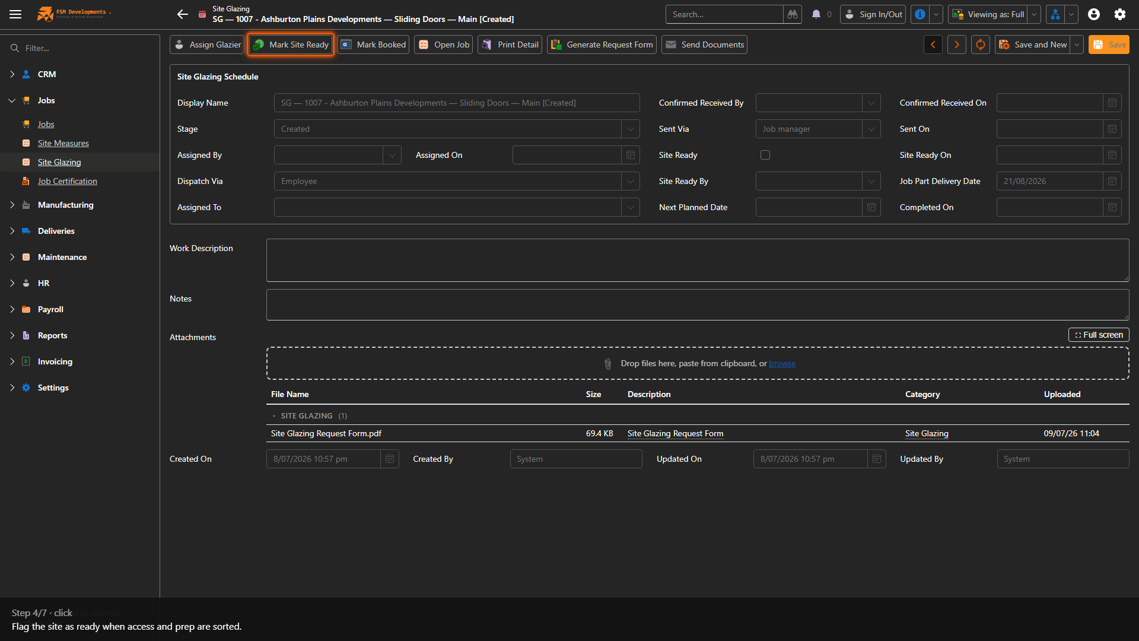
Task: Click in the Notes text area
Action: point(698,304)
